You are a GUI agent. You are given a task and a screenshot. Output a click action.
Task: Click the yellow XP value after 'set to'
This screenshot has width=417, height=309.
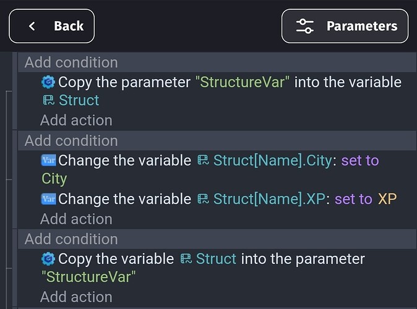click(x=387, y=199)
